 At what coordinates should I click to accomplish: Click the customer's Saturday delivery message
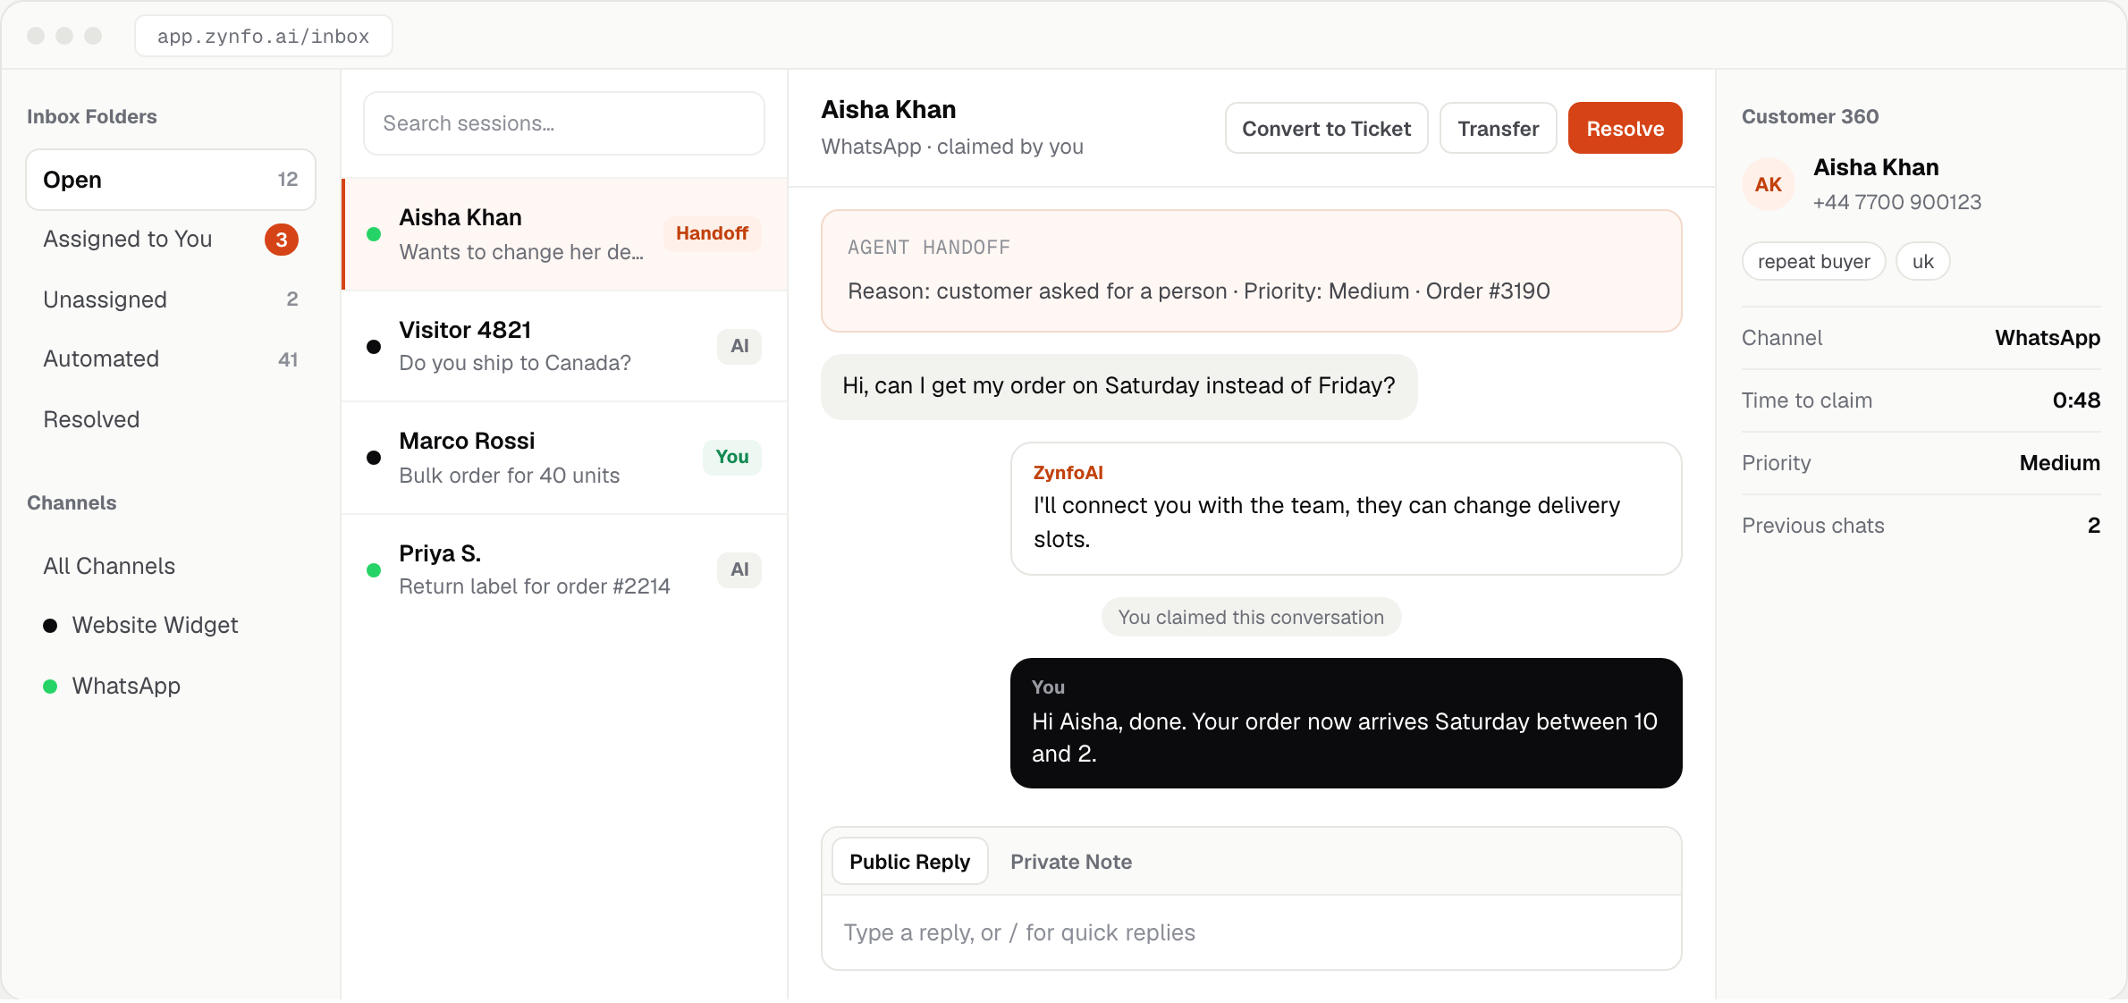tap(1119, 386)
